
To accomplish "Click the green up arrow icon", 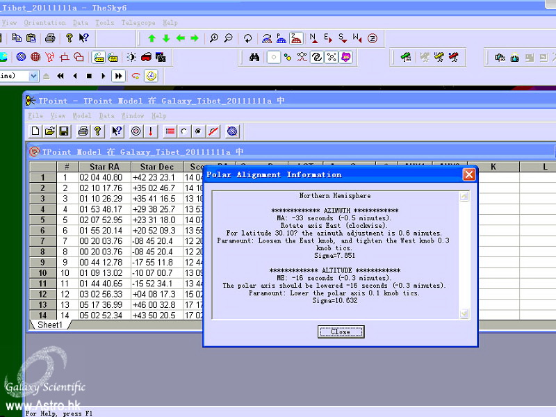I will point(152,38).
